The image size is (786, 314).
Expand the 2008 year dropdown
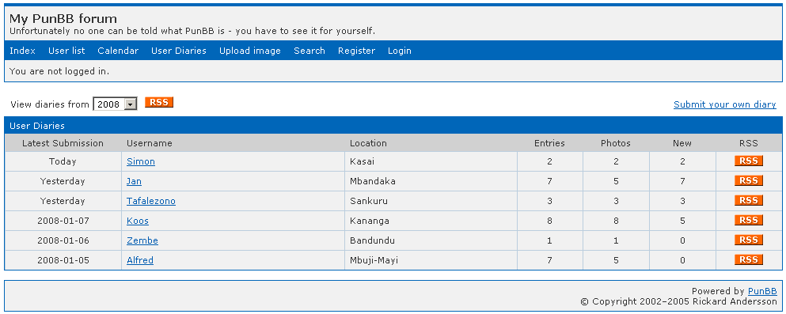point(116,104)
